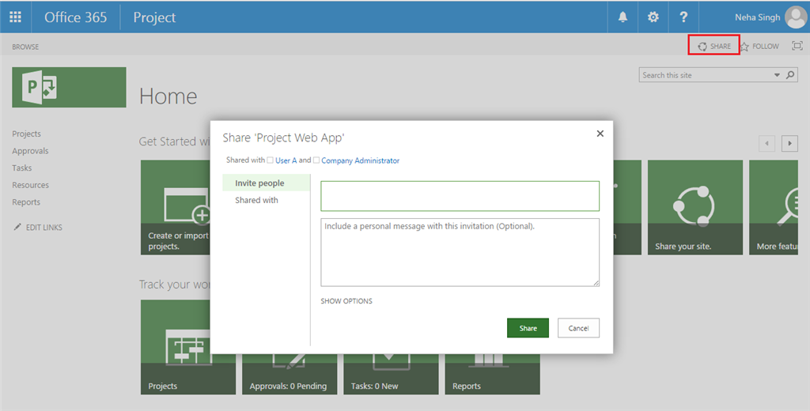Viewport: 810px width, 411px height.
Task: Click Neha Singh's profile avatar
Action: coord(796,17)
